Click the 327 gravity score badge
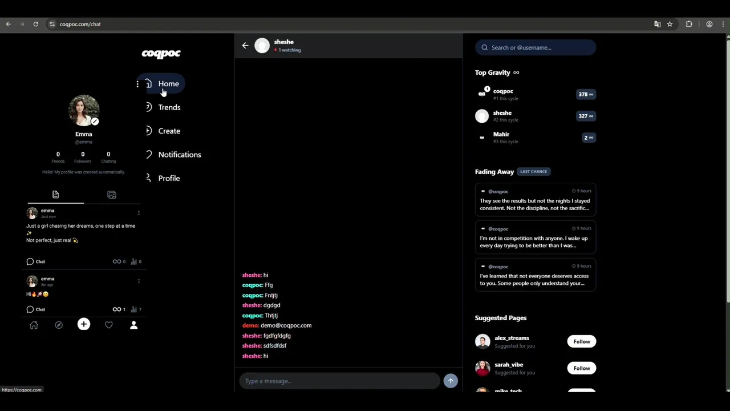This screenshot has height=411, width=730. point(586,116)
